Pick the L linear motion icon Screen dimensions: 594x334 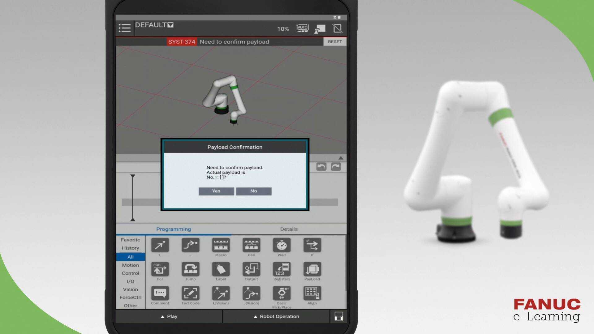160,245
